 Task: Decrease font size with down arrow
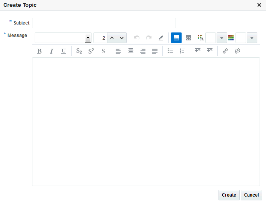coord(122,38)
